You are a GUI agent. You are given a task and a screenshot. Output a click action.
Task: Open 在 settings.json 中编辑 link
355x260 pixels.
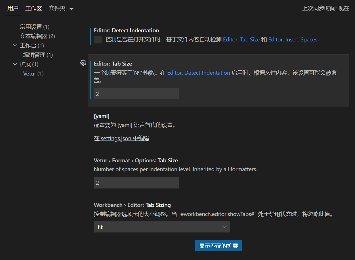click(121, 138)
